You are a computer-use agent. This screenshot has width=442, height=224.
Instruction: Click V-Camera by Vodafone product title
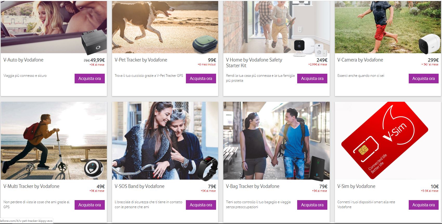(x=360, y=60)
